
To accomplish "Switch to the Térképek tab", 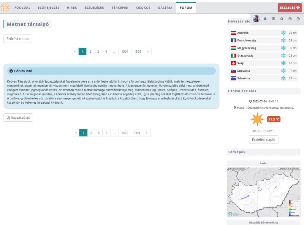I will click(x=120, y=8).
